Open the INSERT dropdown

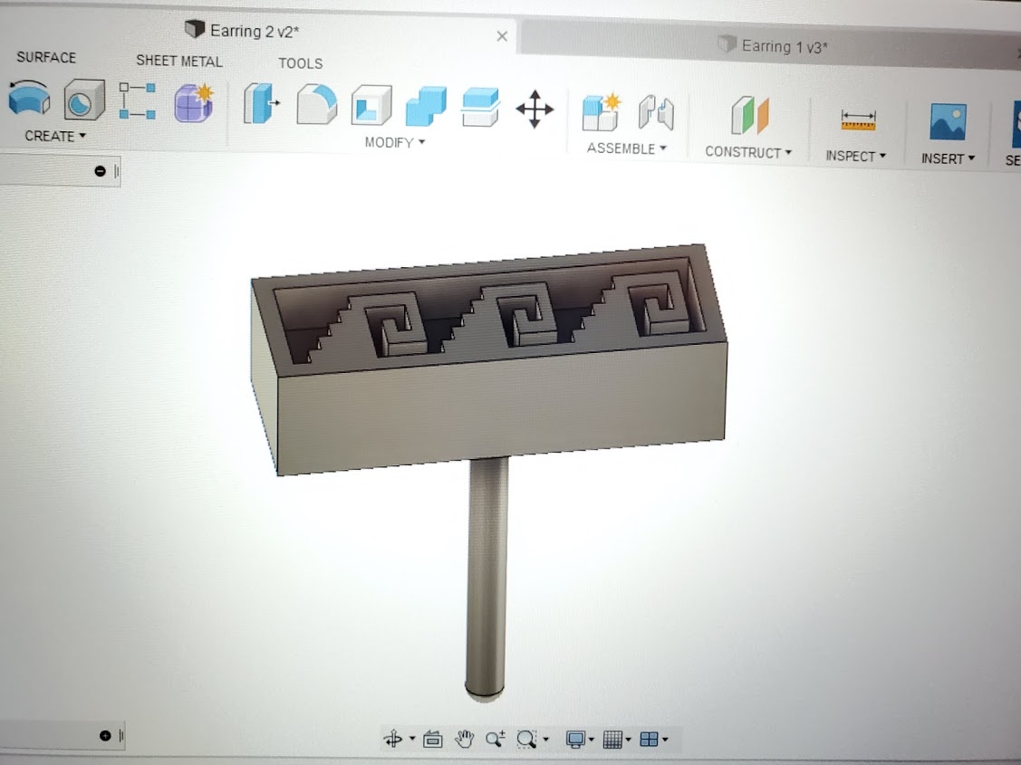click(948, 158)
